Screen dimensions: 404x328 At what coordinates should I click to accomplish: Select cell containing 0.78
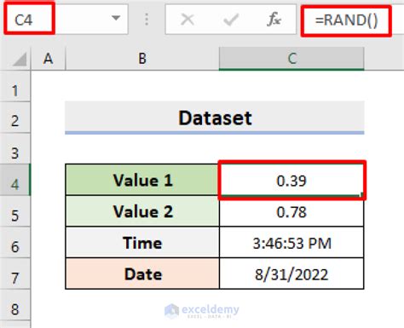click(x=291, y=212)
